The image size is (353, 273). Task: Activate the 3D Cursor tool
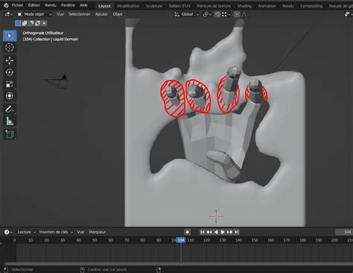tap(10, 47)
